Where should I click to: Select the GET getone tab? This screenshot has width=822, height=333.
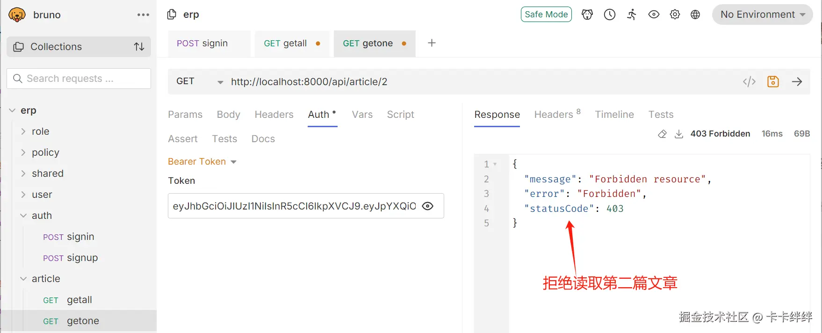375,43
